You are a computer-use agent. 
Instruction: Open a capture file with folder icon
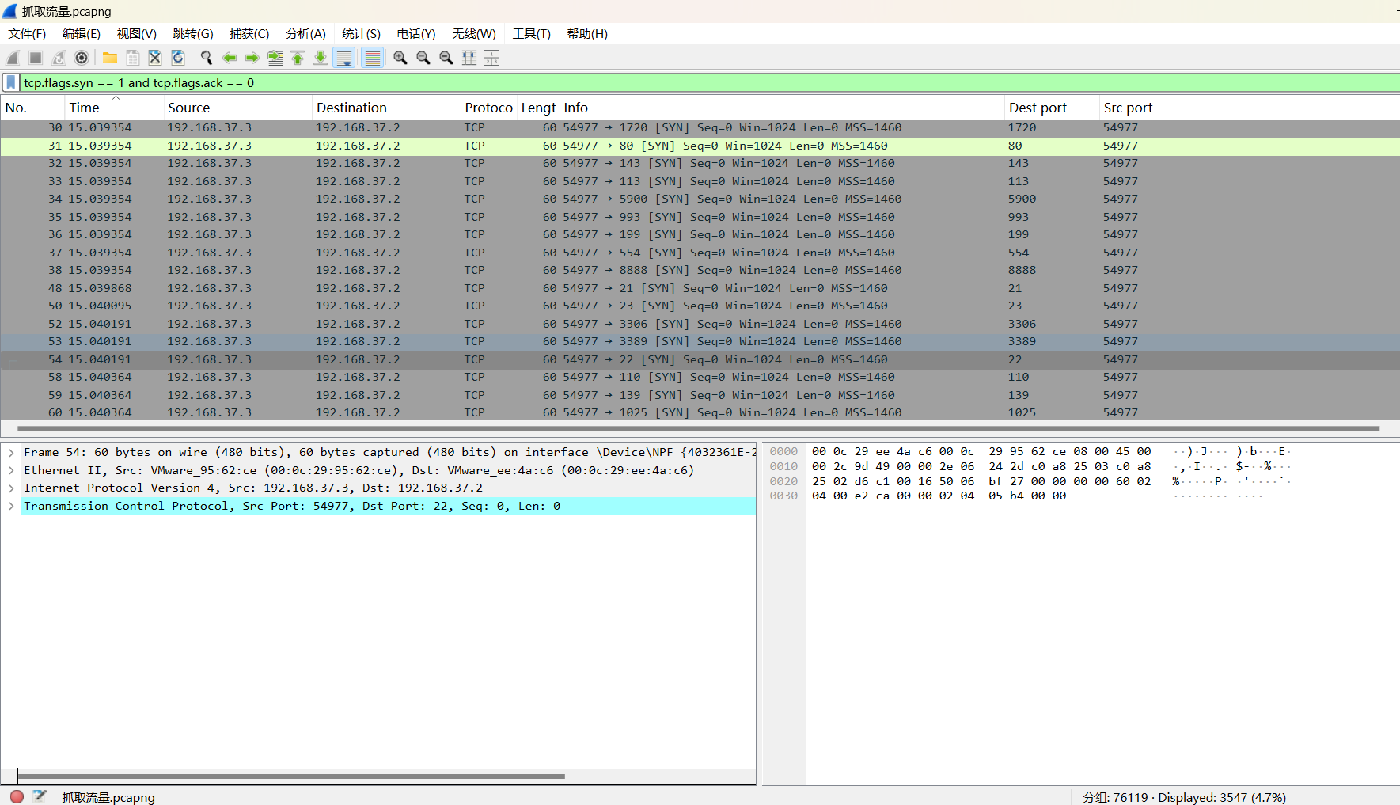[x=110, y=58]
